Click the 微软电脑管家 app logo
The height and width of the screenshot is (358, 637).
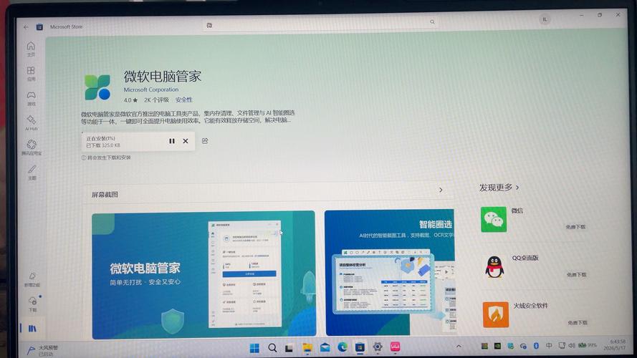97,87
